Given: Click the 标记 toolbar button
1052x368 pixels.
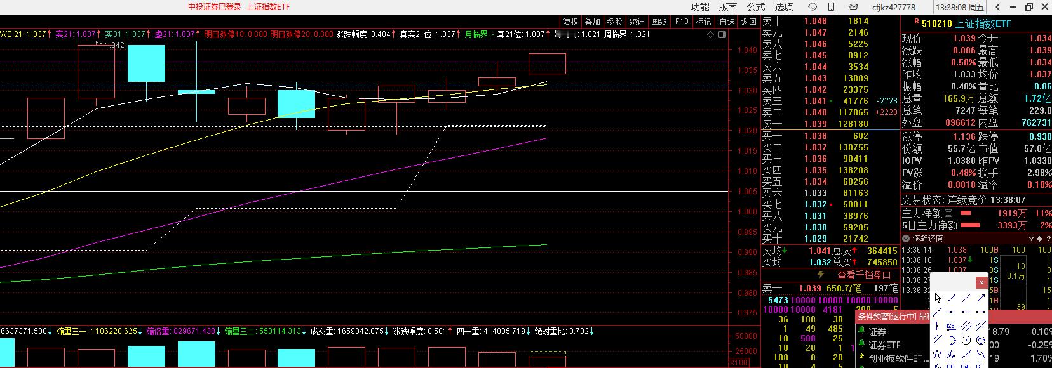Looking at the screenshot, I should (x=703, y=22).
